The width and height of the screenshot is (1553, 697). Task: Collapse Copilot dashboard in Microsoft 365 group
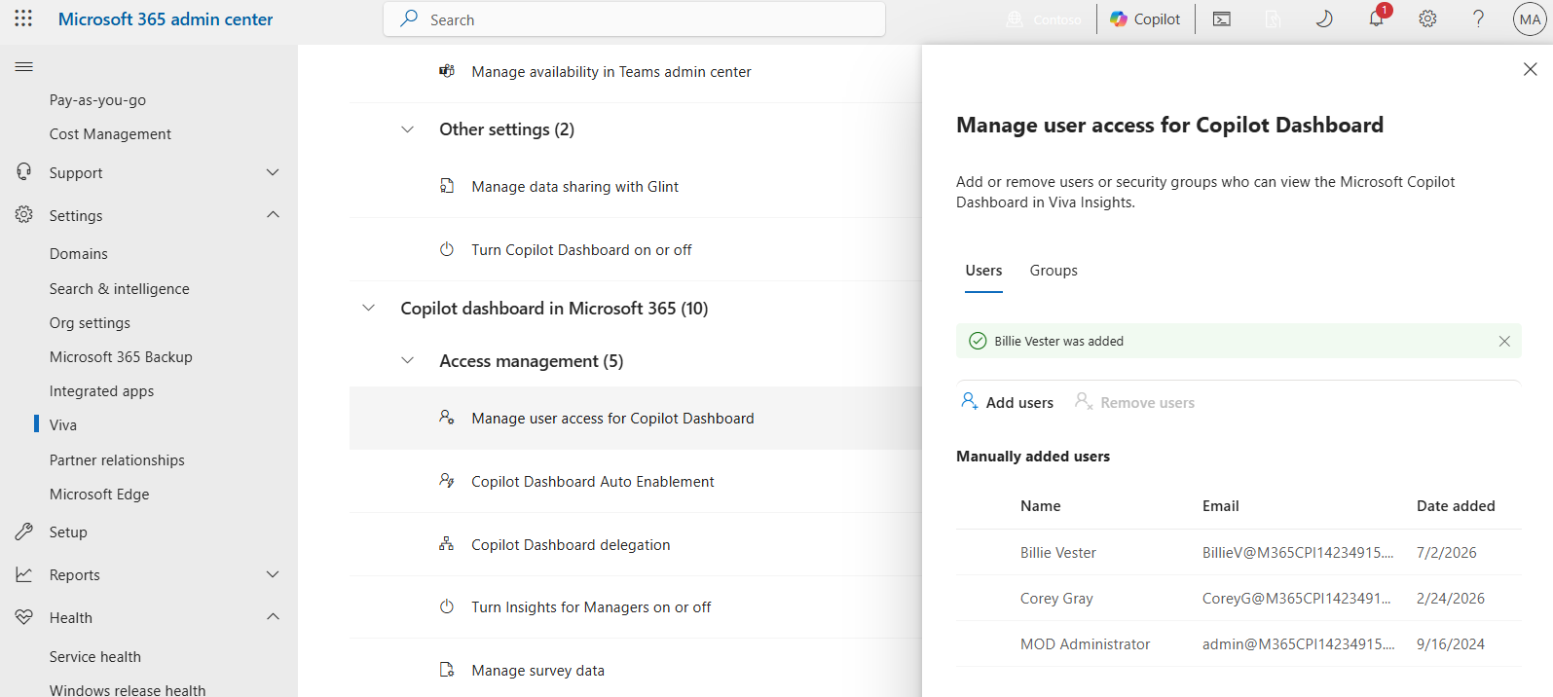pyautogui.click(x=369, y=308)
